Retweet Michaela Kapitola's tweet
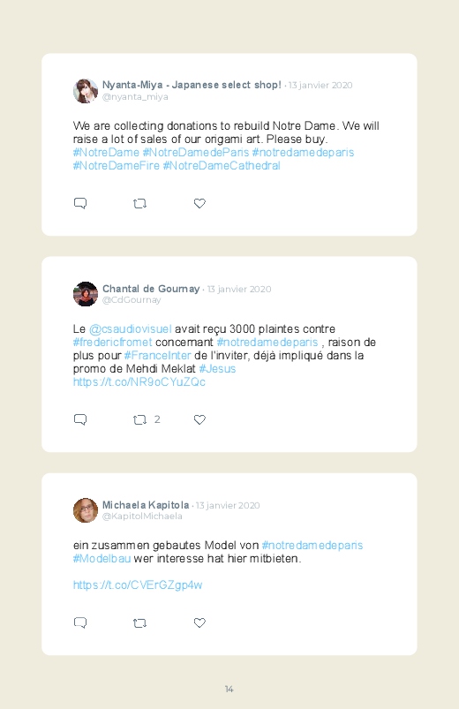The width and height of the screenshot is (459, 709). tap(139, 623)
